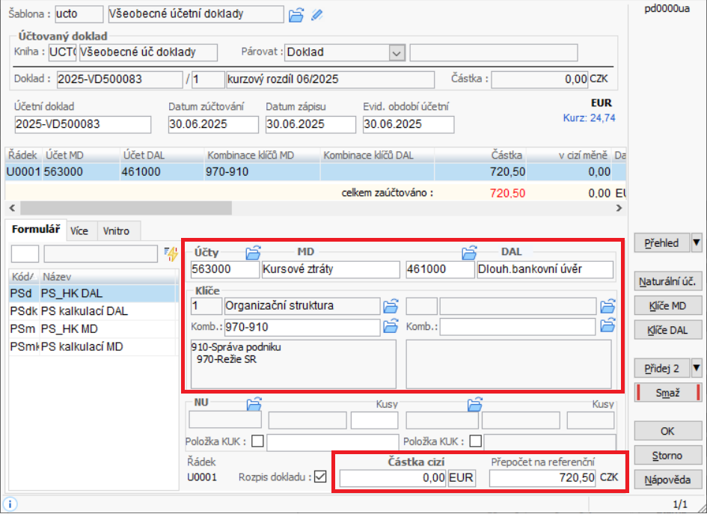Expand the Párovat Doklad dropdown

click(397, 52)
